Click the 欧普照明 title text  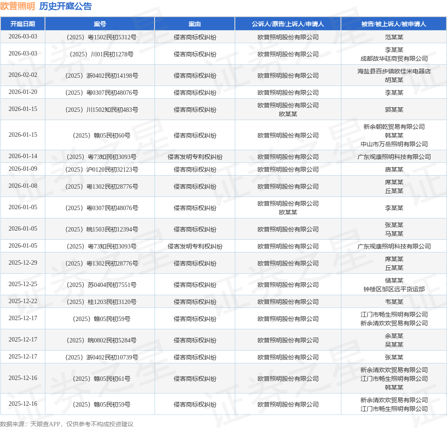pyautogui.click(x=17, y=6)
